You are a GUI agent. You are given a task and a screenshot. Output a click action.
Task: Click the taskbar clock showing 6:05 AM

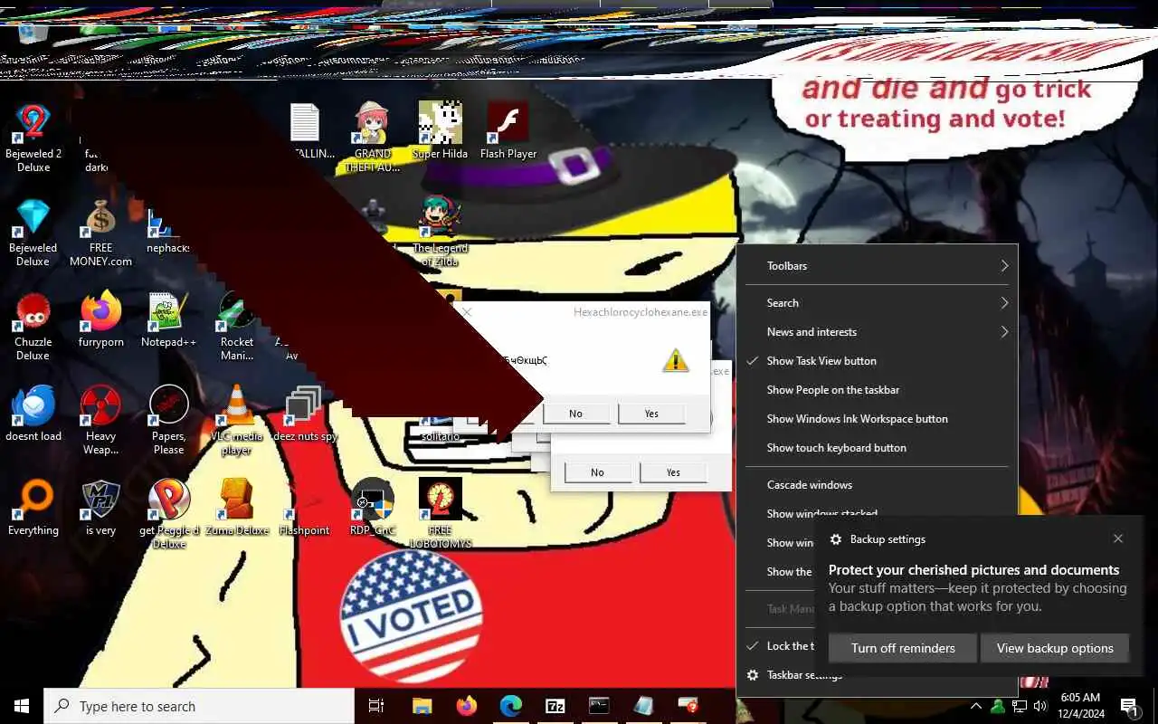pyautogui.click(x=1080, y=706)
